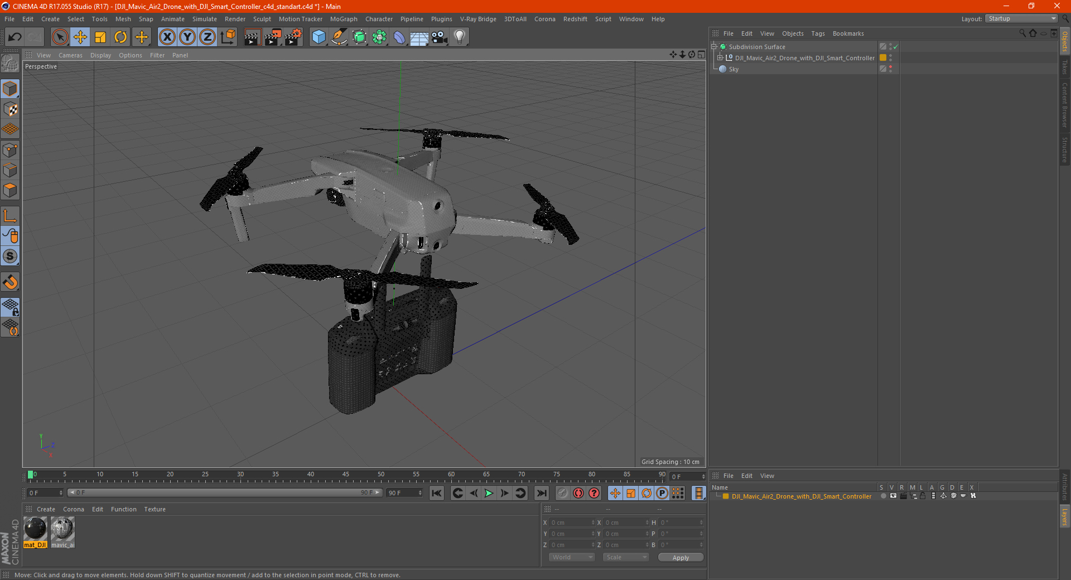This screenshot has width=1071, height=580.
Task: Add a Camera object
Action: pyautogui.click(x=440, y=37)
